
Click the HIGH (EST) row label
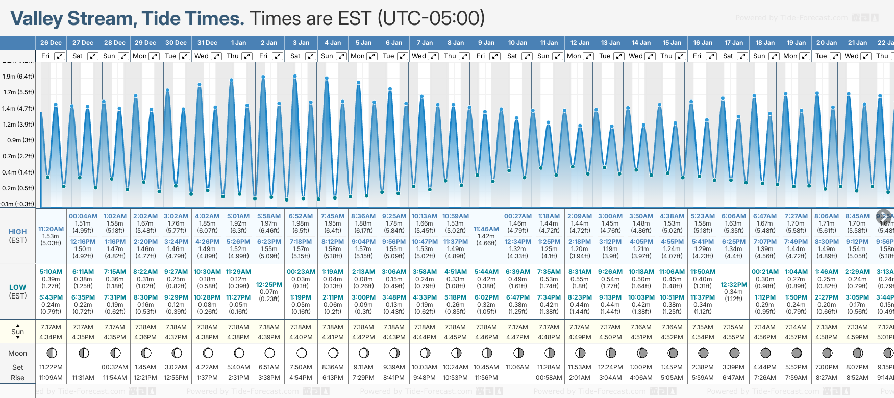coord(18,236)
